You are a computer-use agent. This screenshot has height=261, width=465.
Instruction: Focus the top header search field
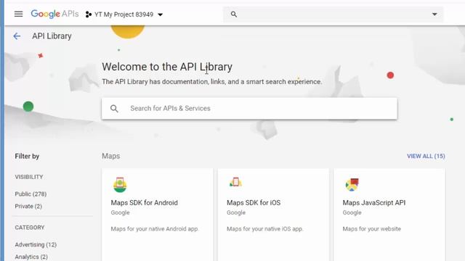(333, 14)
